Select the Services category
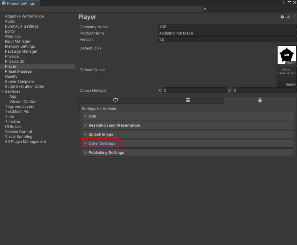297x245 pixels. 13,91
